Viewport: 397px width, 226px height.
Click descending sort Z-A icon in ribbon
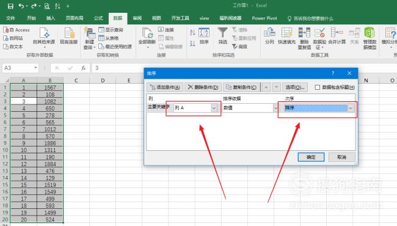click(192, 43)
